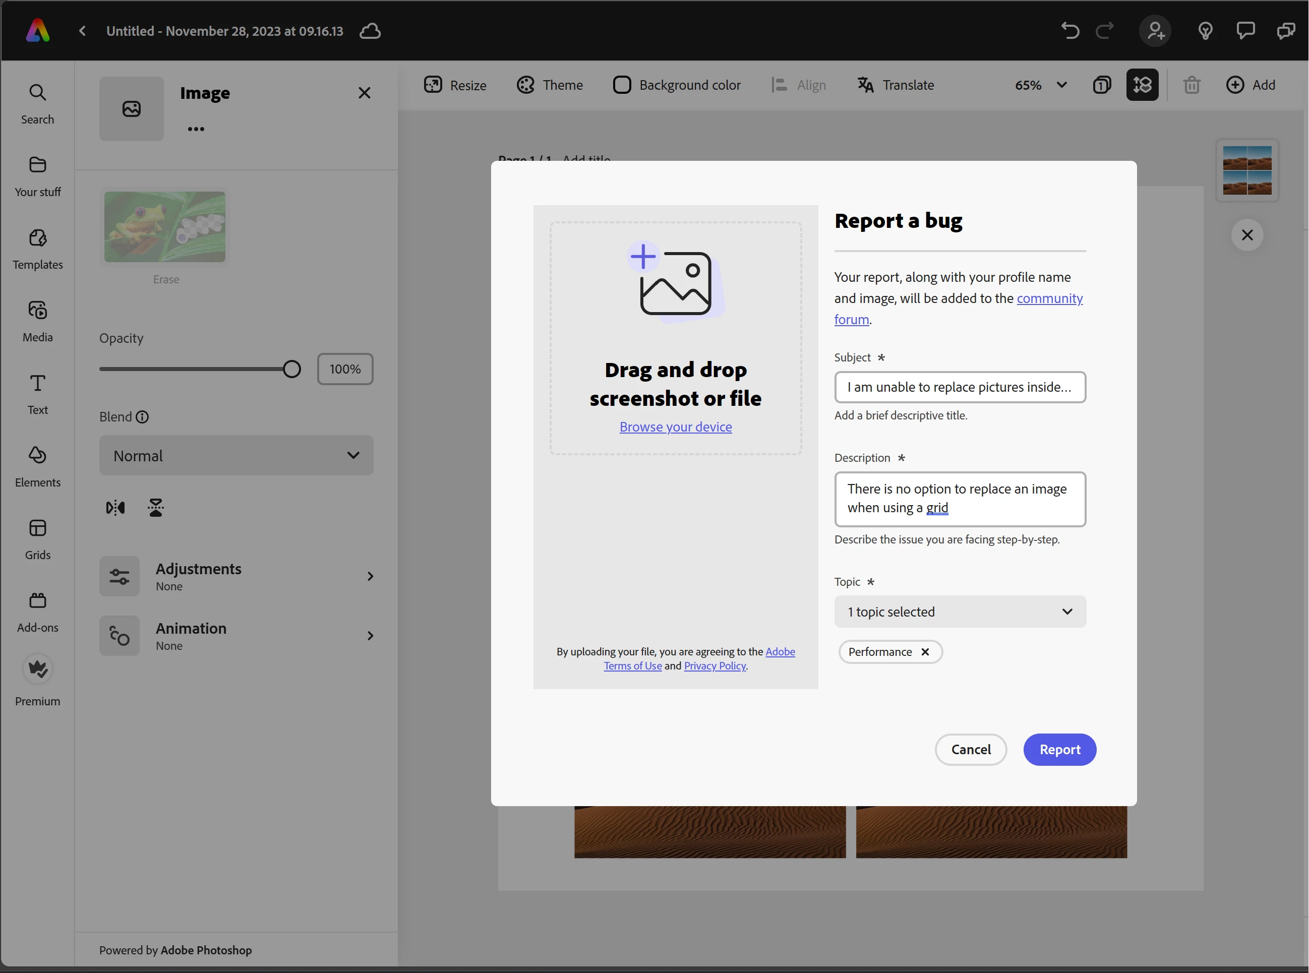1309x973 pixels.
Task: Open the Add-ons sidebar panel
Action: [38, 612]
